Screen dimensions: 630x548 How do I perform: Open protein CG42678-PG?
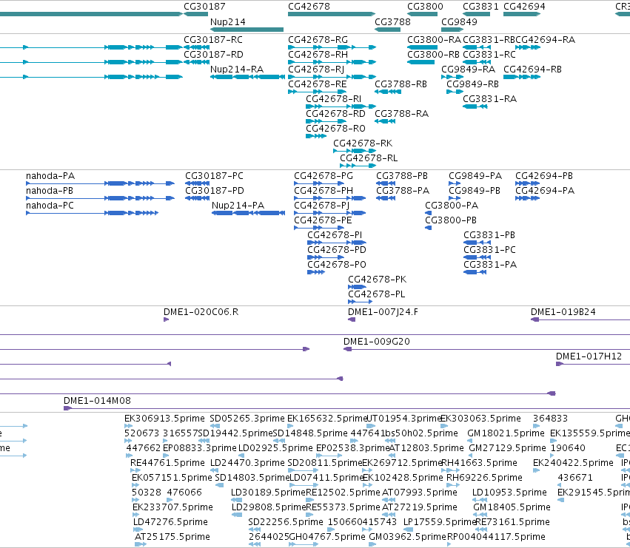point(324,176)
